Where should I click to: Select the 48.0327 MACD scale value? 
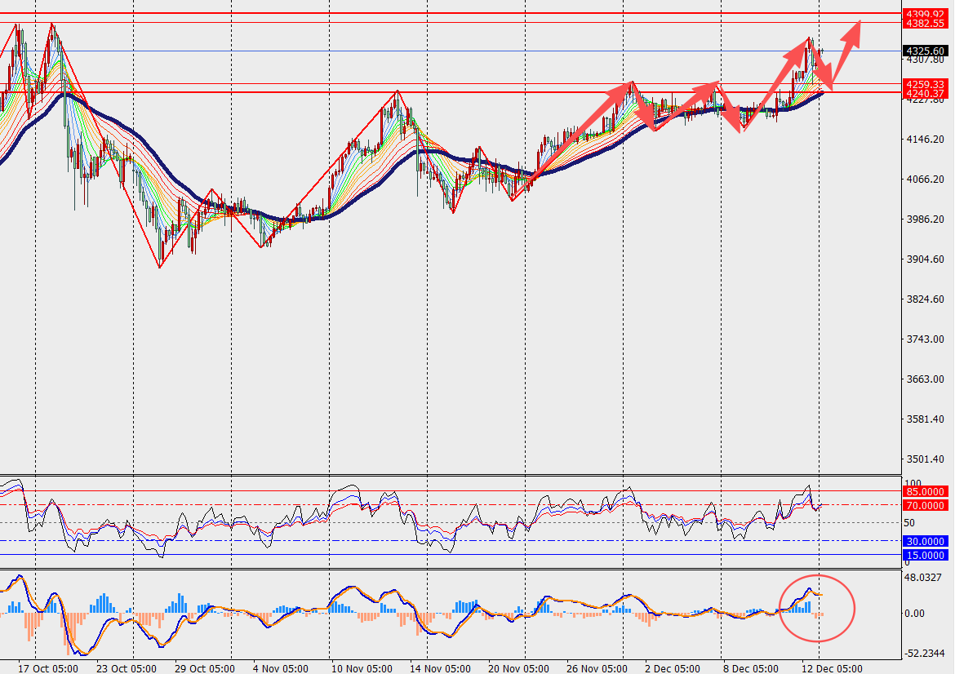923,577
